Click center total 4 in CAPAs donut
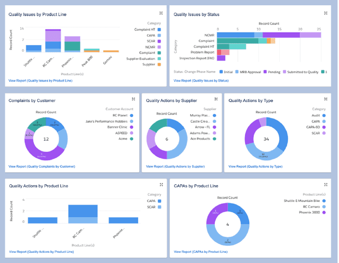The height and width of the screenshot is (263, 339). point(227,224)
